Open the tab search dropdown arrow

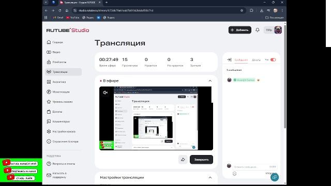[x=46, y=2]
